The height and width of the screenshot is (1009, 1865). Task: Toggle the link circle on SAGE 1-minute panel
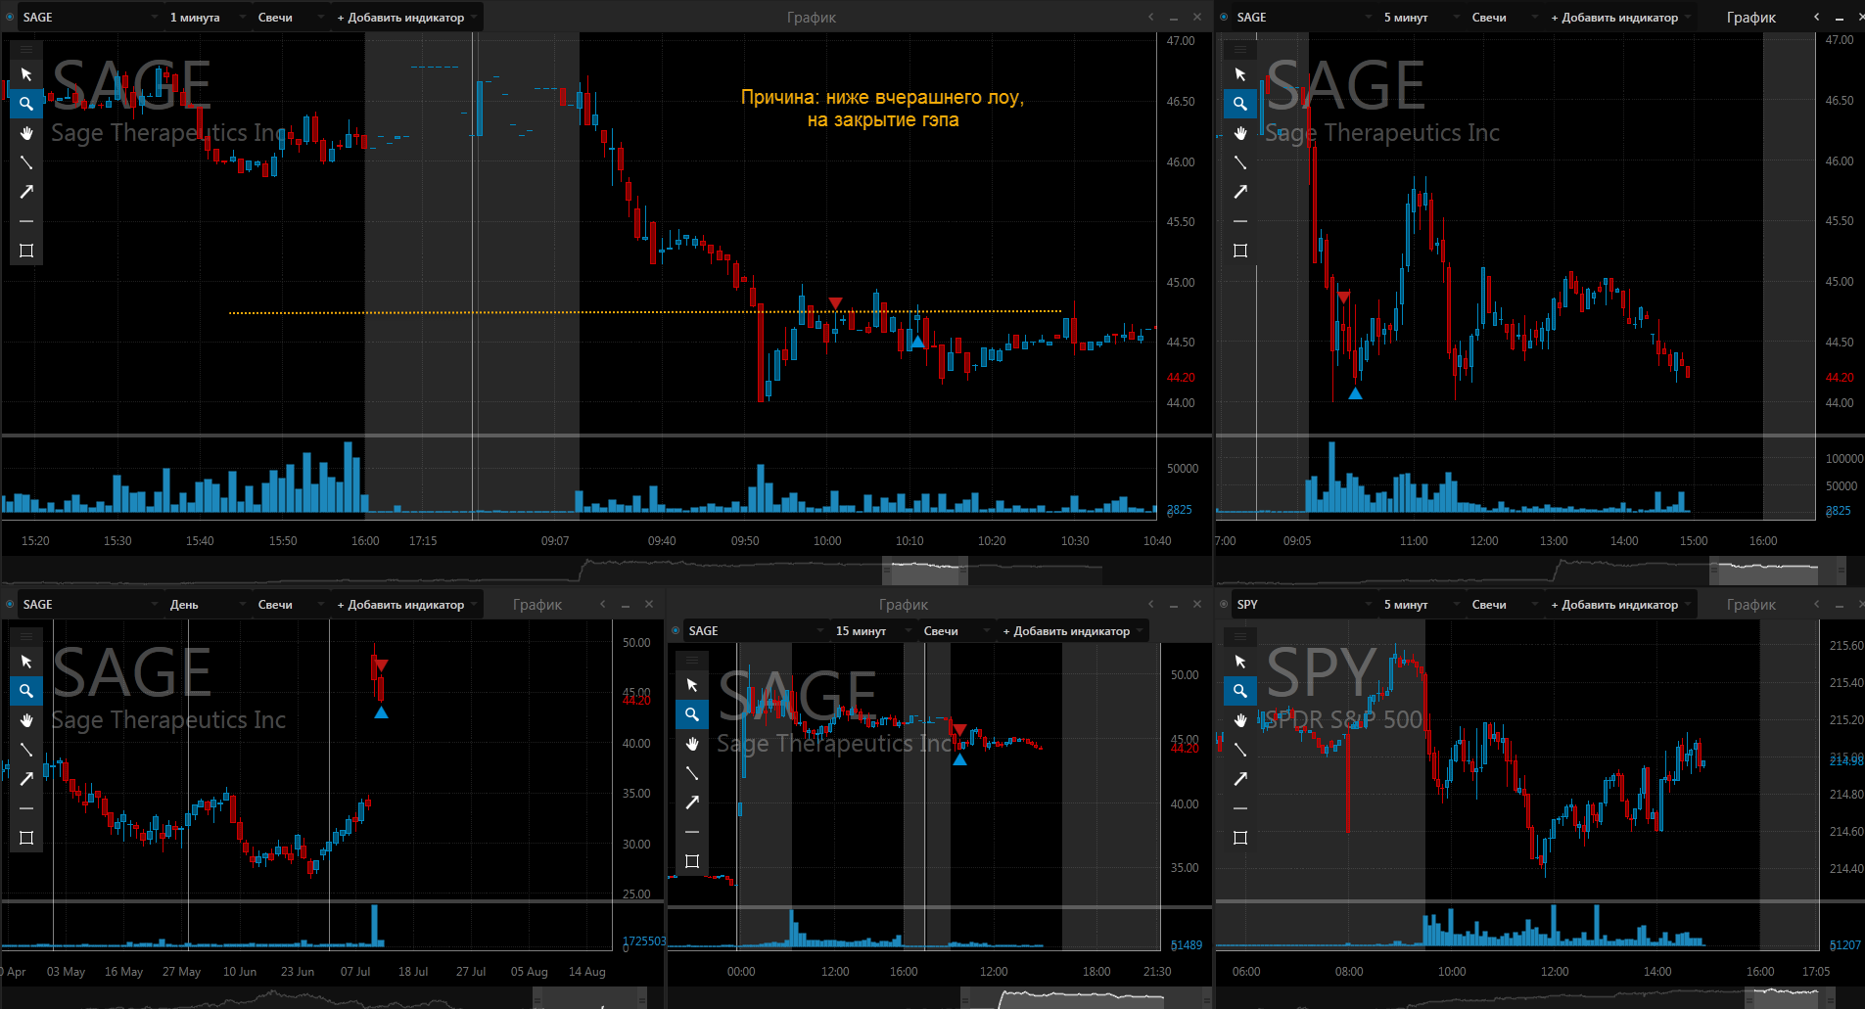tap(10, 17)
